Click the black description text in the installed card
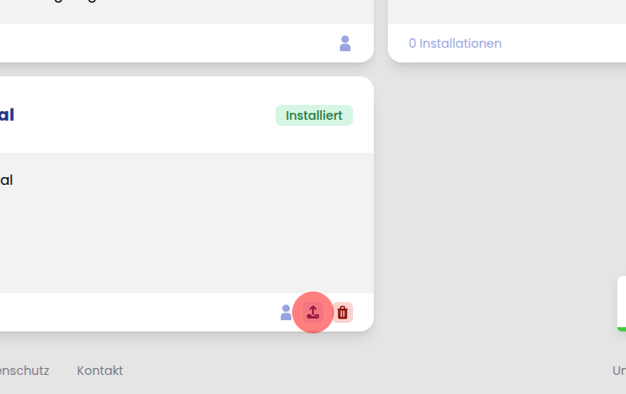 click(6, 181)
